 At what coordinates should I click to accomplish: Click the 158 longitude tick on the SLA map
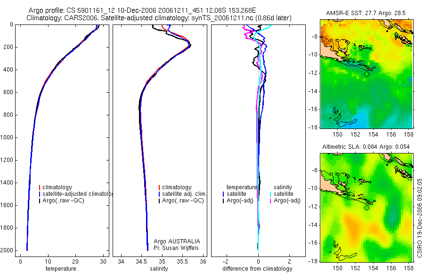409,268
